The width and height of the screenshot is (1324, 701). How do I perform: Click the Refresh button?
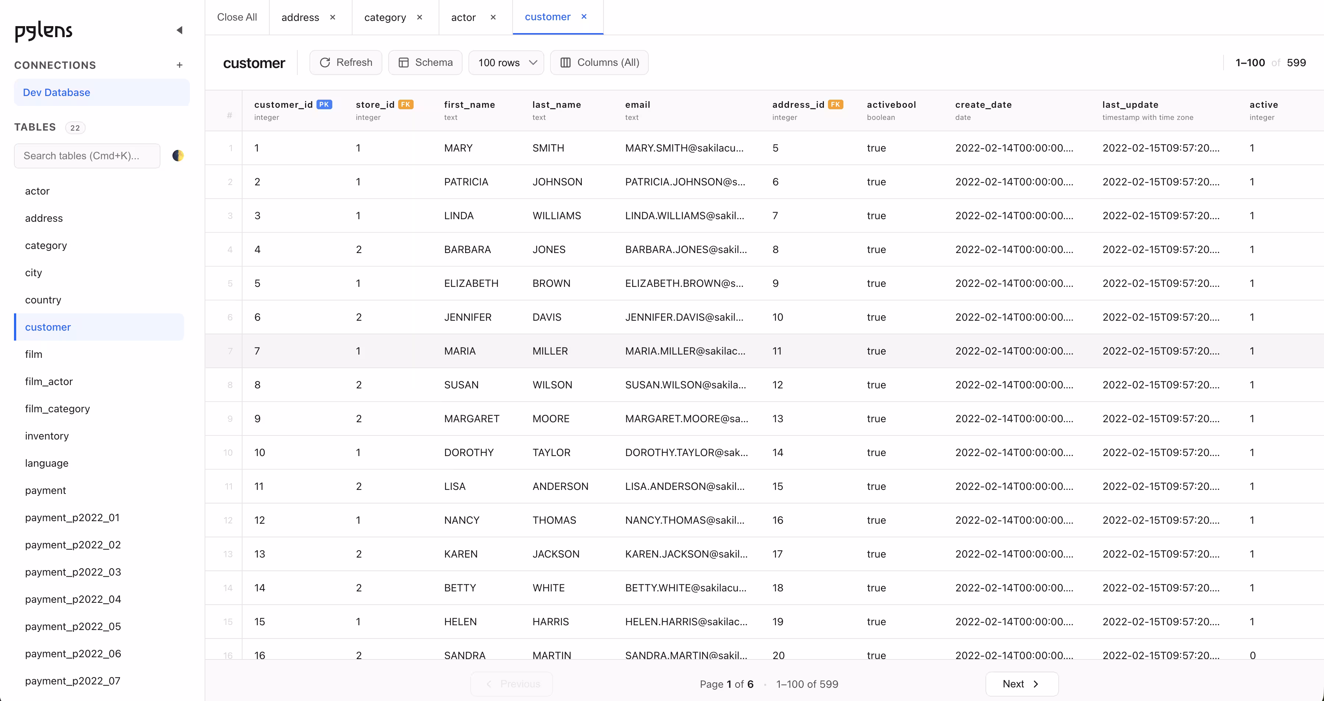(346, 63)
